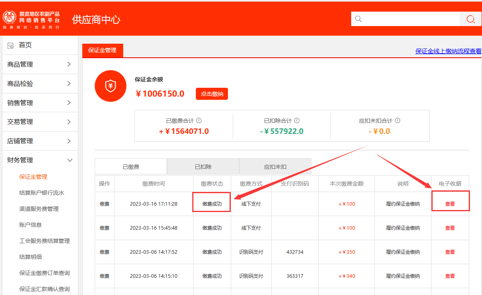This screenshot has height=295, width=482.
Task: Switch to the 应扣未扣 tab
Action: coord(275,166)
